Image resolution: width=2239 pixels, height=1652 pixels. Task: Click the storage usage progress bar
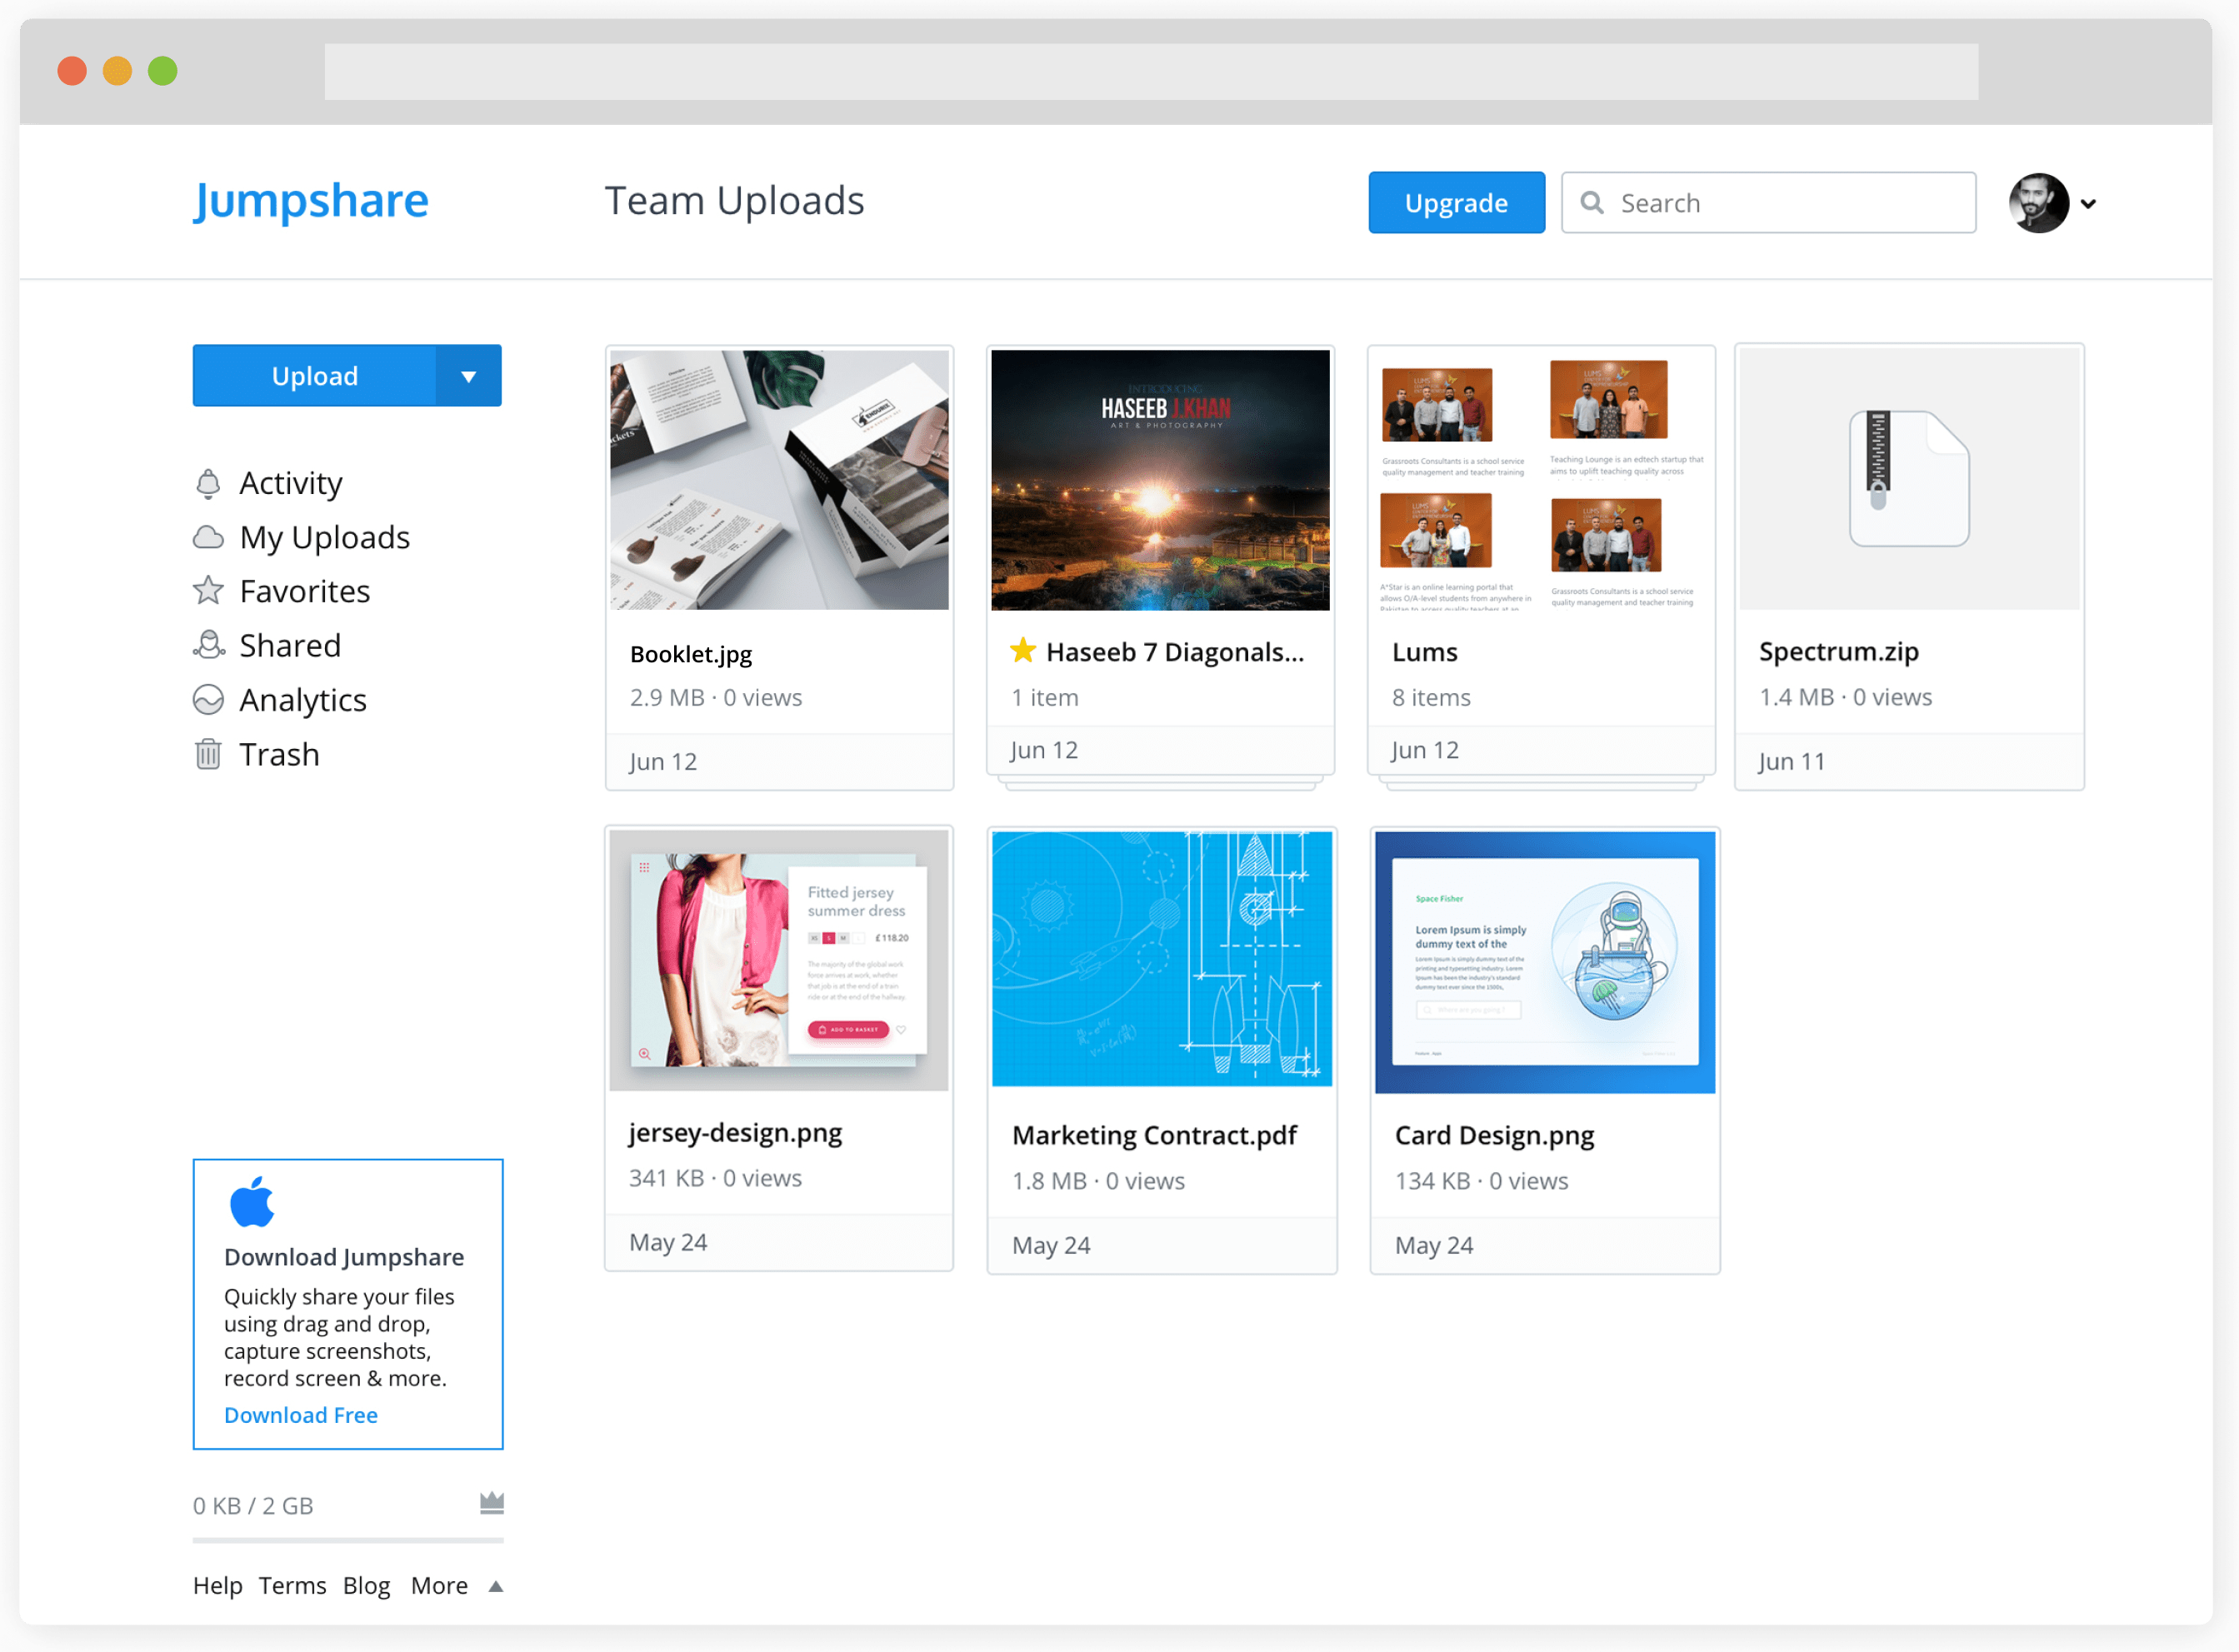coord(348,1541)
